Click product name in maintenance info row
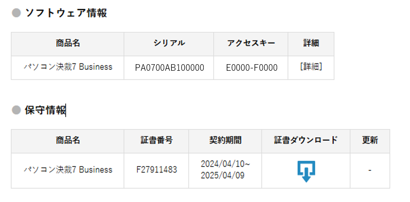The image size is (410, 202). click(x=68, y=170)
